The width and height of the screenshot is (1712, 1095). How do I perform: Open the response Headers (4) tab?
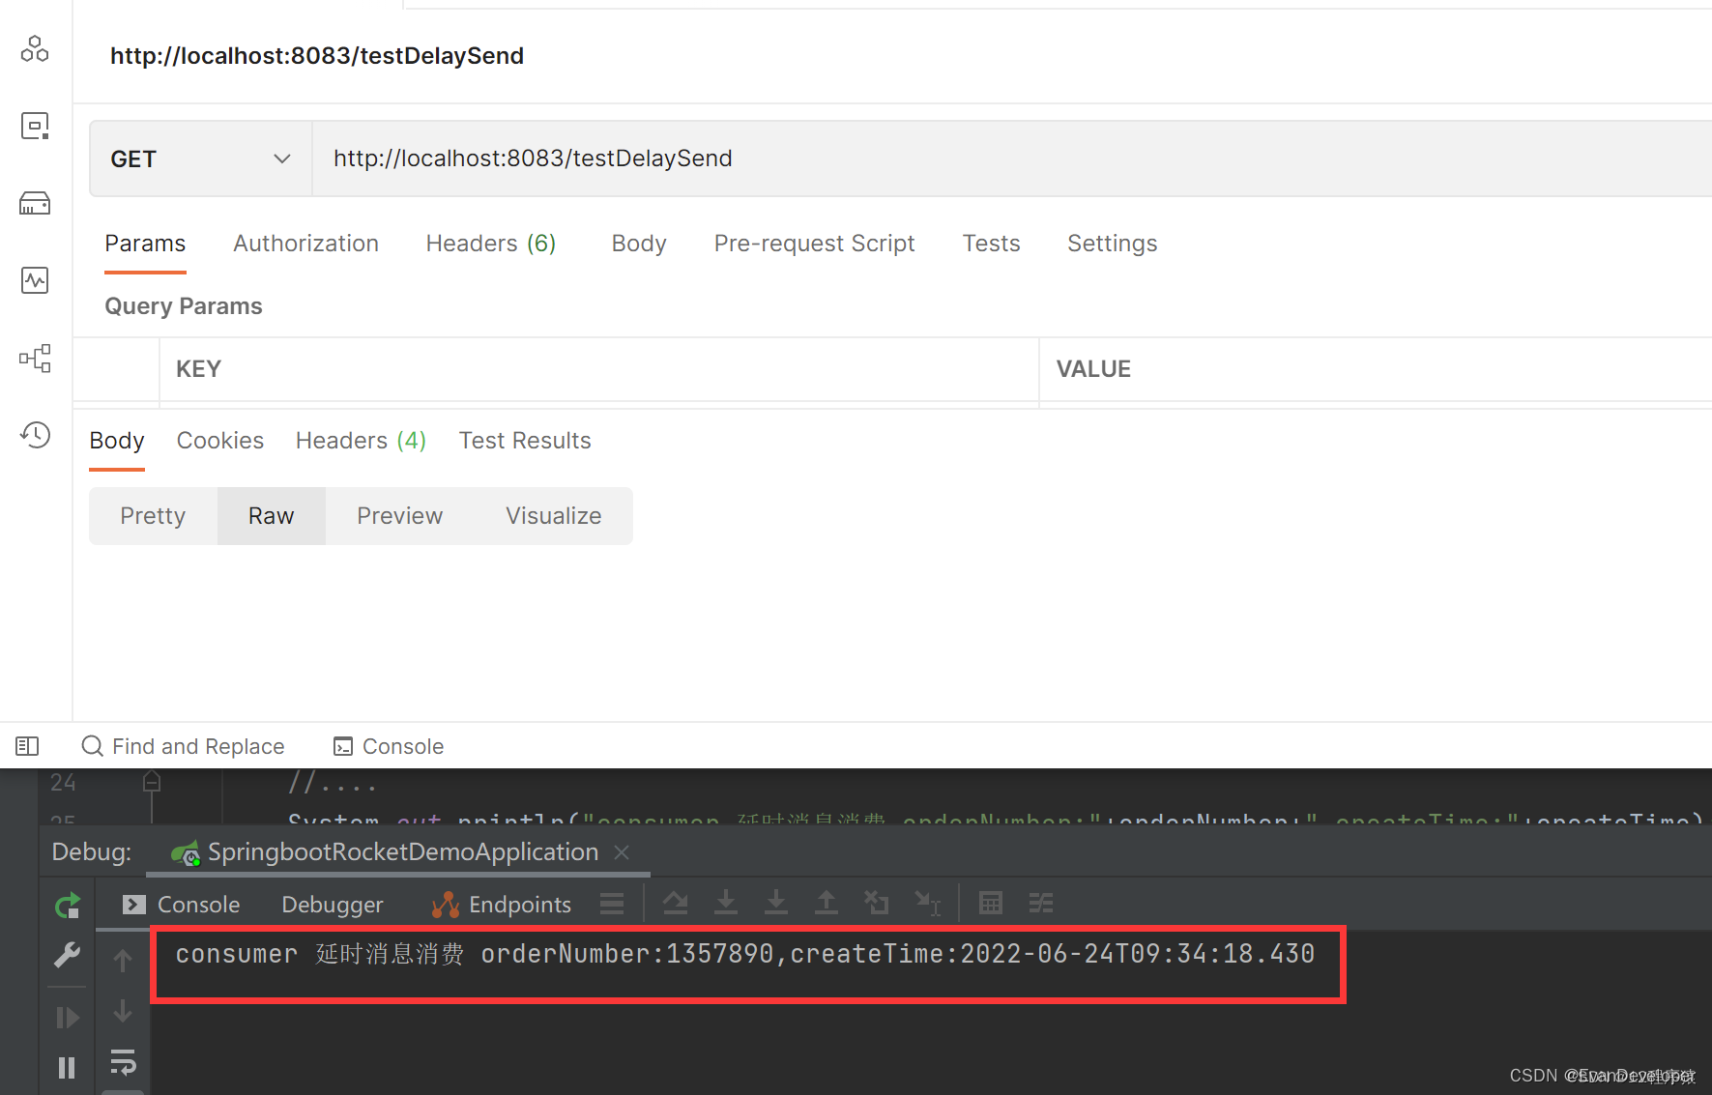point(361,441)
